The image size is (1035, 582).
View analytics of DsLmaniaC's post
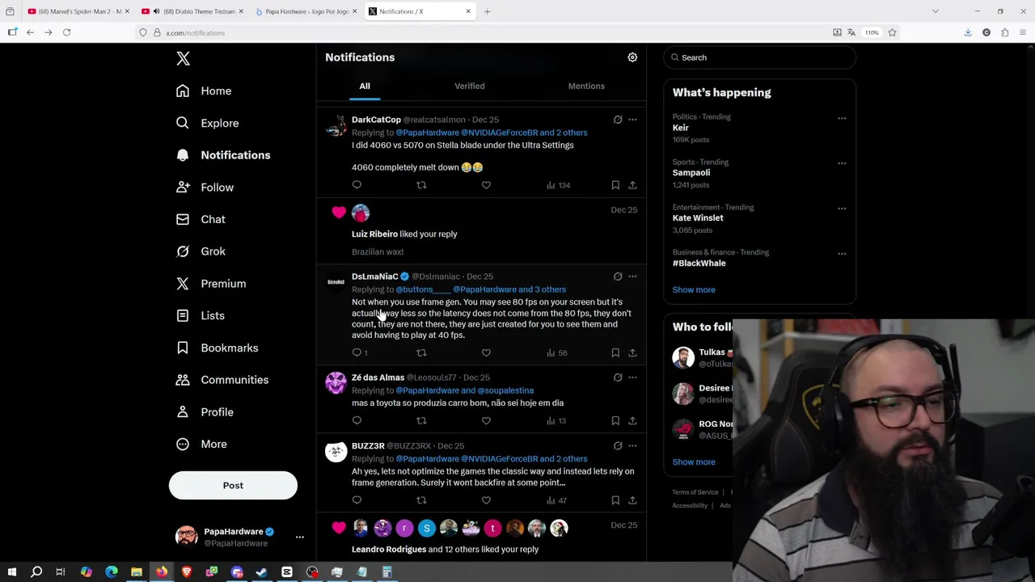[556, 352]
